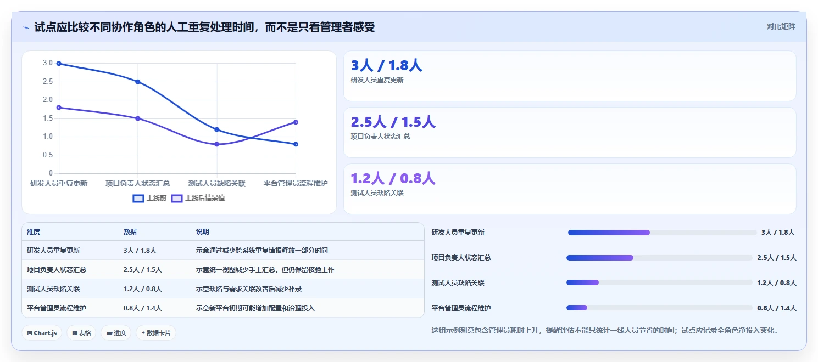Image resolution: width=818 pixels, height=362 pixels.
Task: Click the 2.5人 / 1.5人 data card
Action: 570,132
